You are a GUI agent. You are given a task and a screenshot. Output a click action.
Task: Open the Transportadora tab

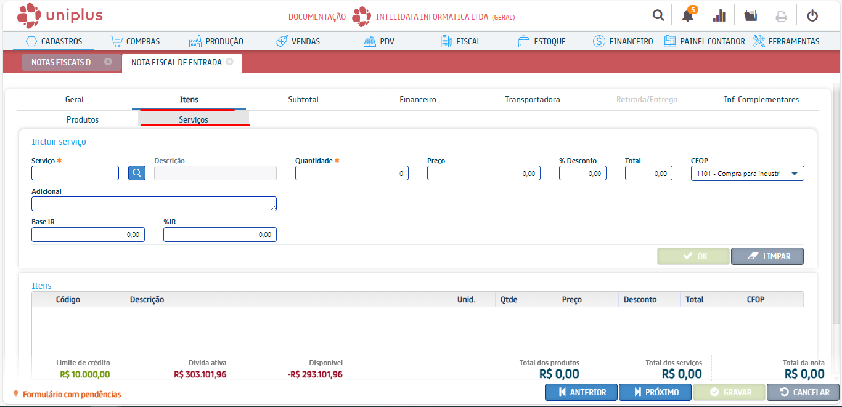point(533,99)
